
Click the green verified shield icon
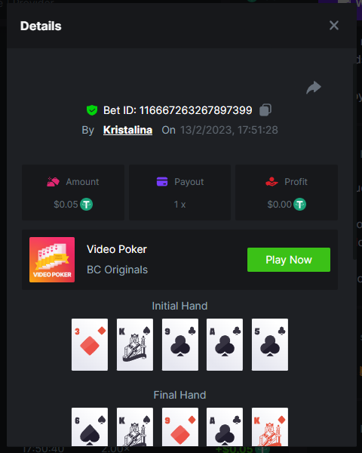[92, 110]
